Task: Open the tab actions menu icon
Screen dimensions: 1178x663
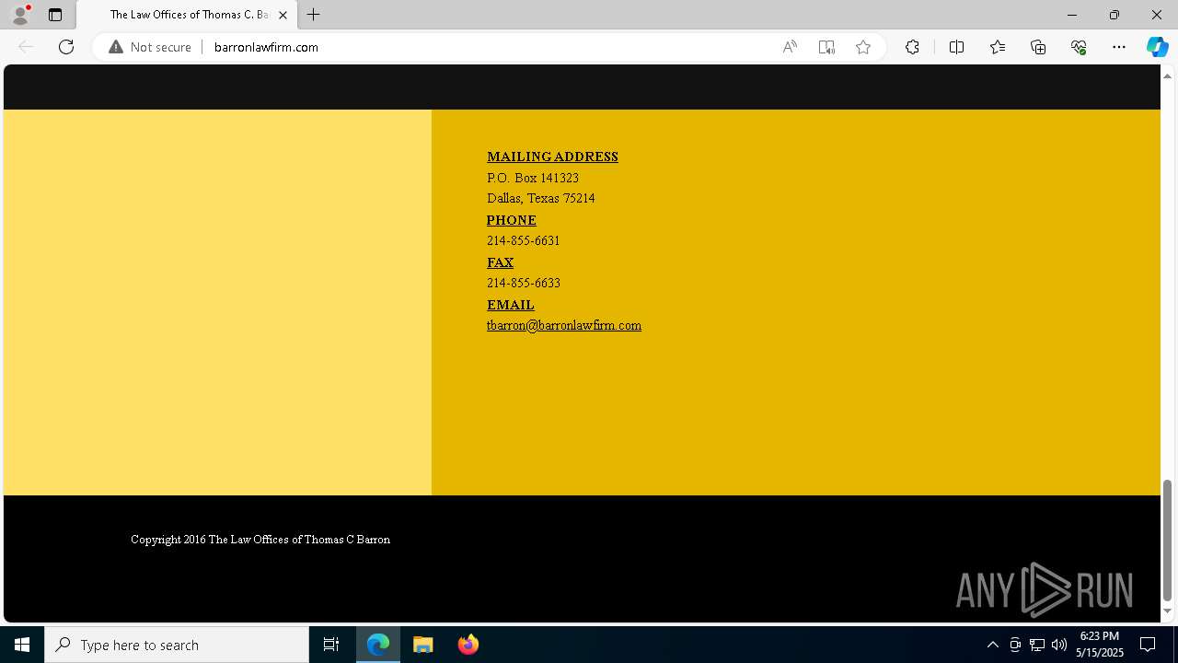Action: (x=55, y=15)
